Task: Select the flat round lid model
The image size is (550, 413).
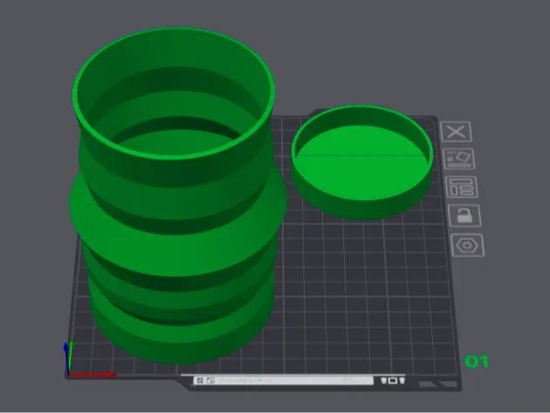Action: coord(362,162)
